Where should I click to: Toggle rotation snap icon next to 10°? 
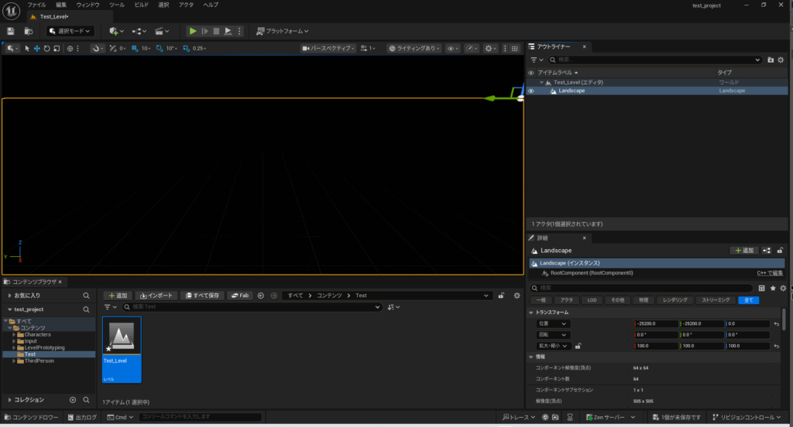tap(160, 49)
